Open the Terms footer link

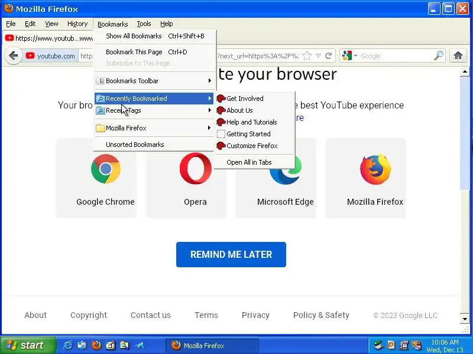click(x=206, y=315)
